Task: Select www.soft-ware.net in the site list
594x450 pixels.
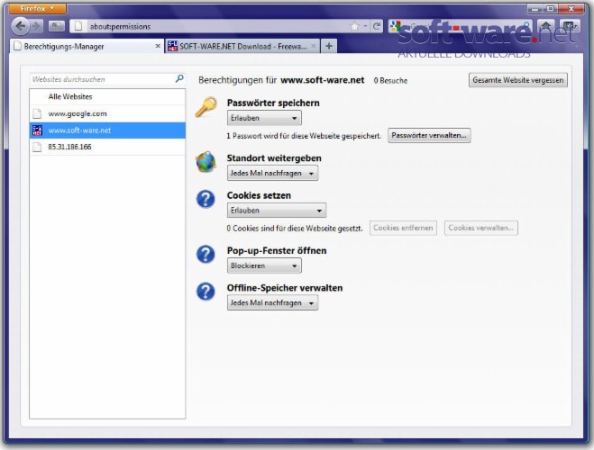Action: (x=107, y=130)
